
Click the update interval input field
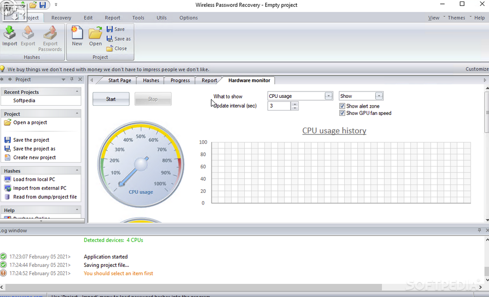point(279,106)
